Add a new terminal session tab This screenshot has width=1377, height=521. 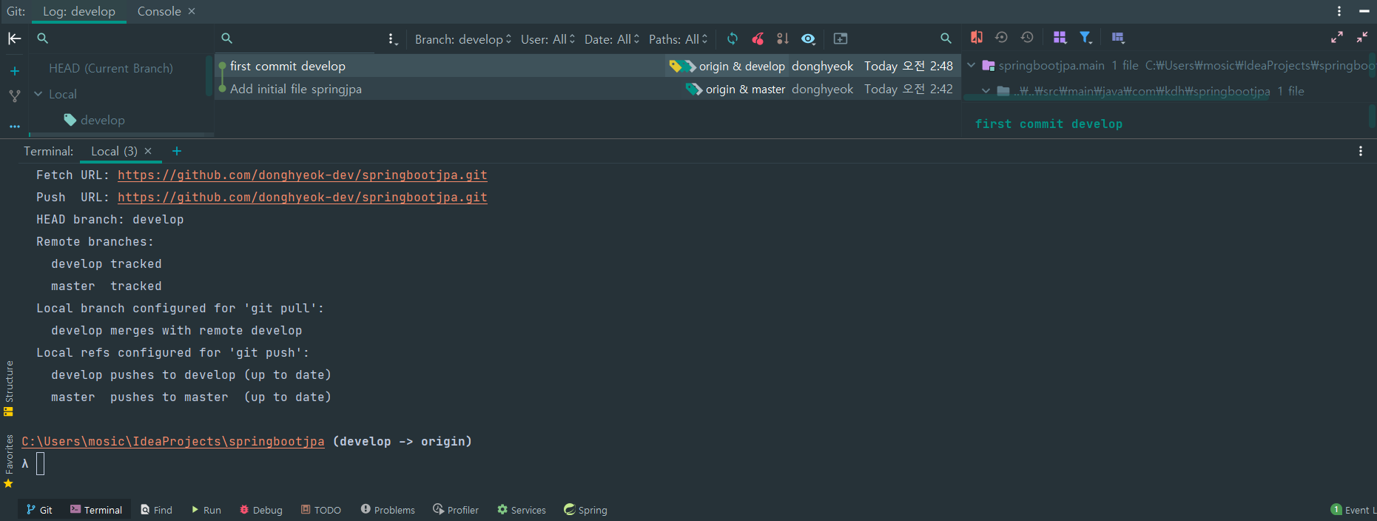tap(177, 151)
